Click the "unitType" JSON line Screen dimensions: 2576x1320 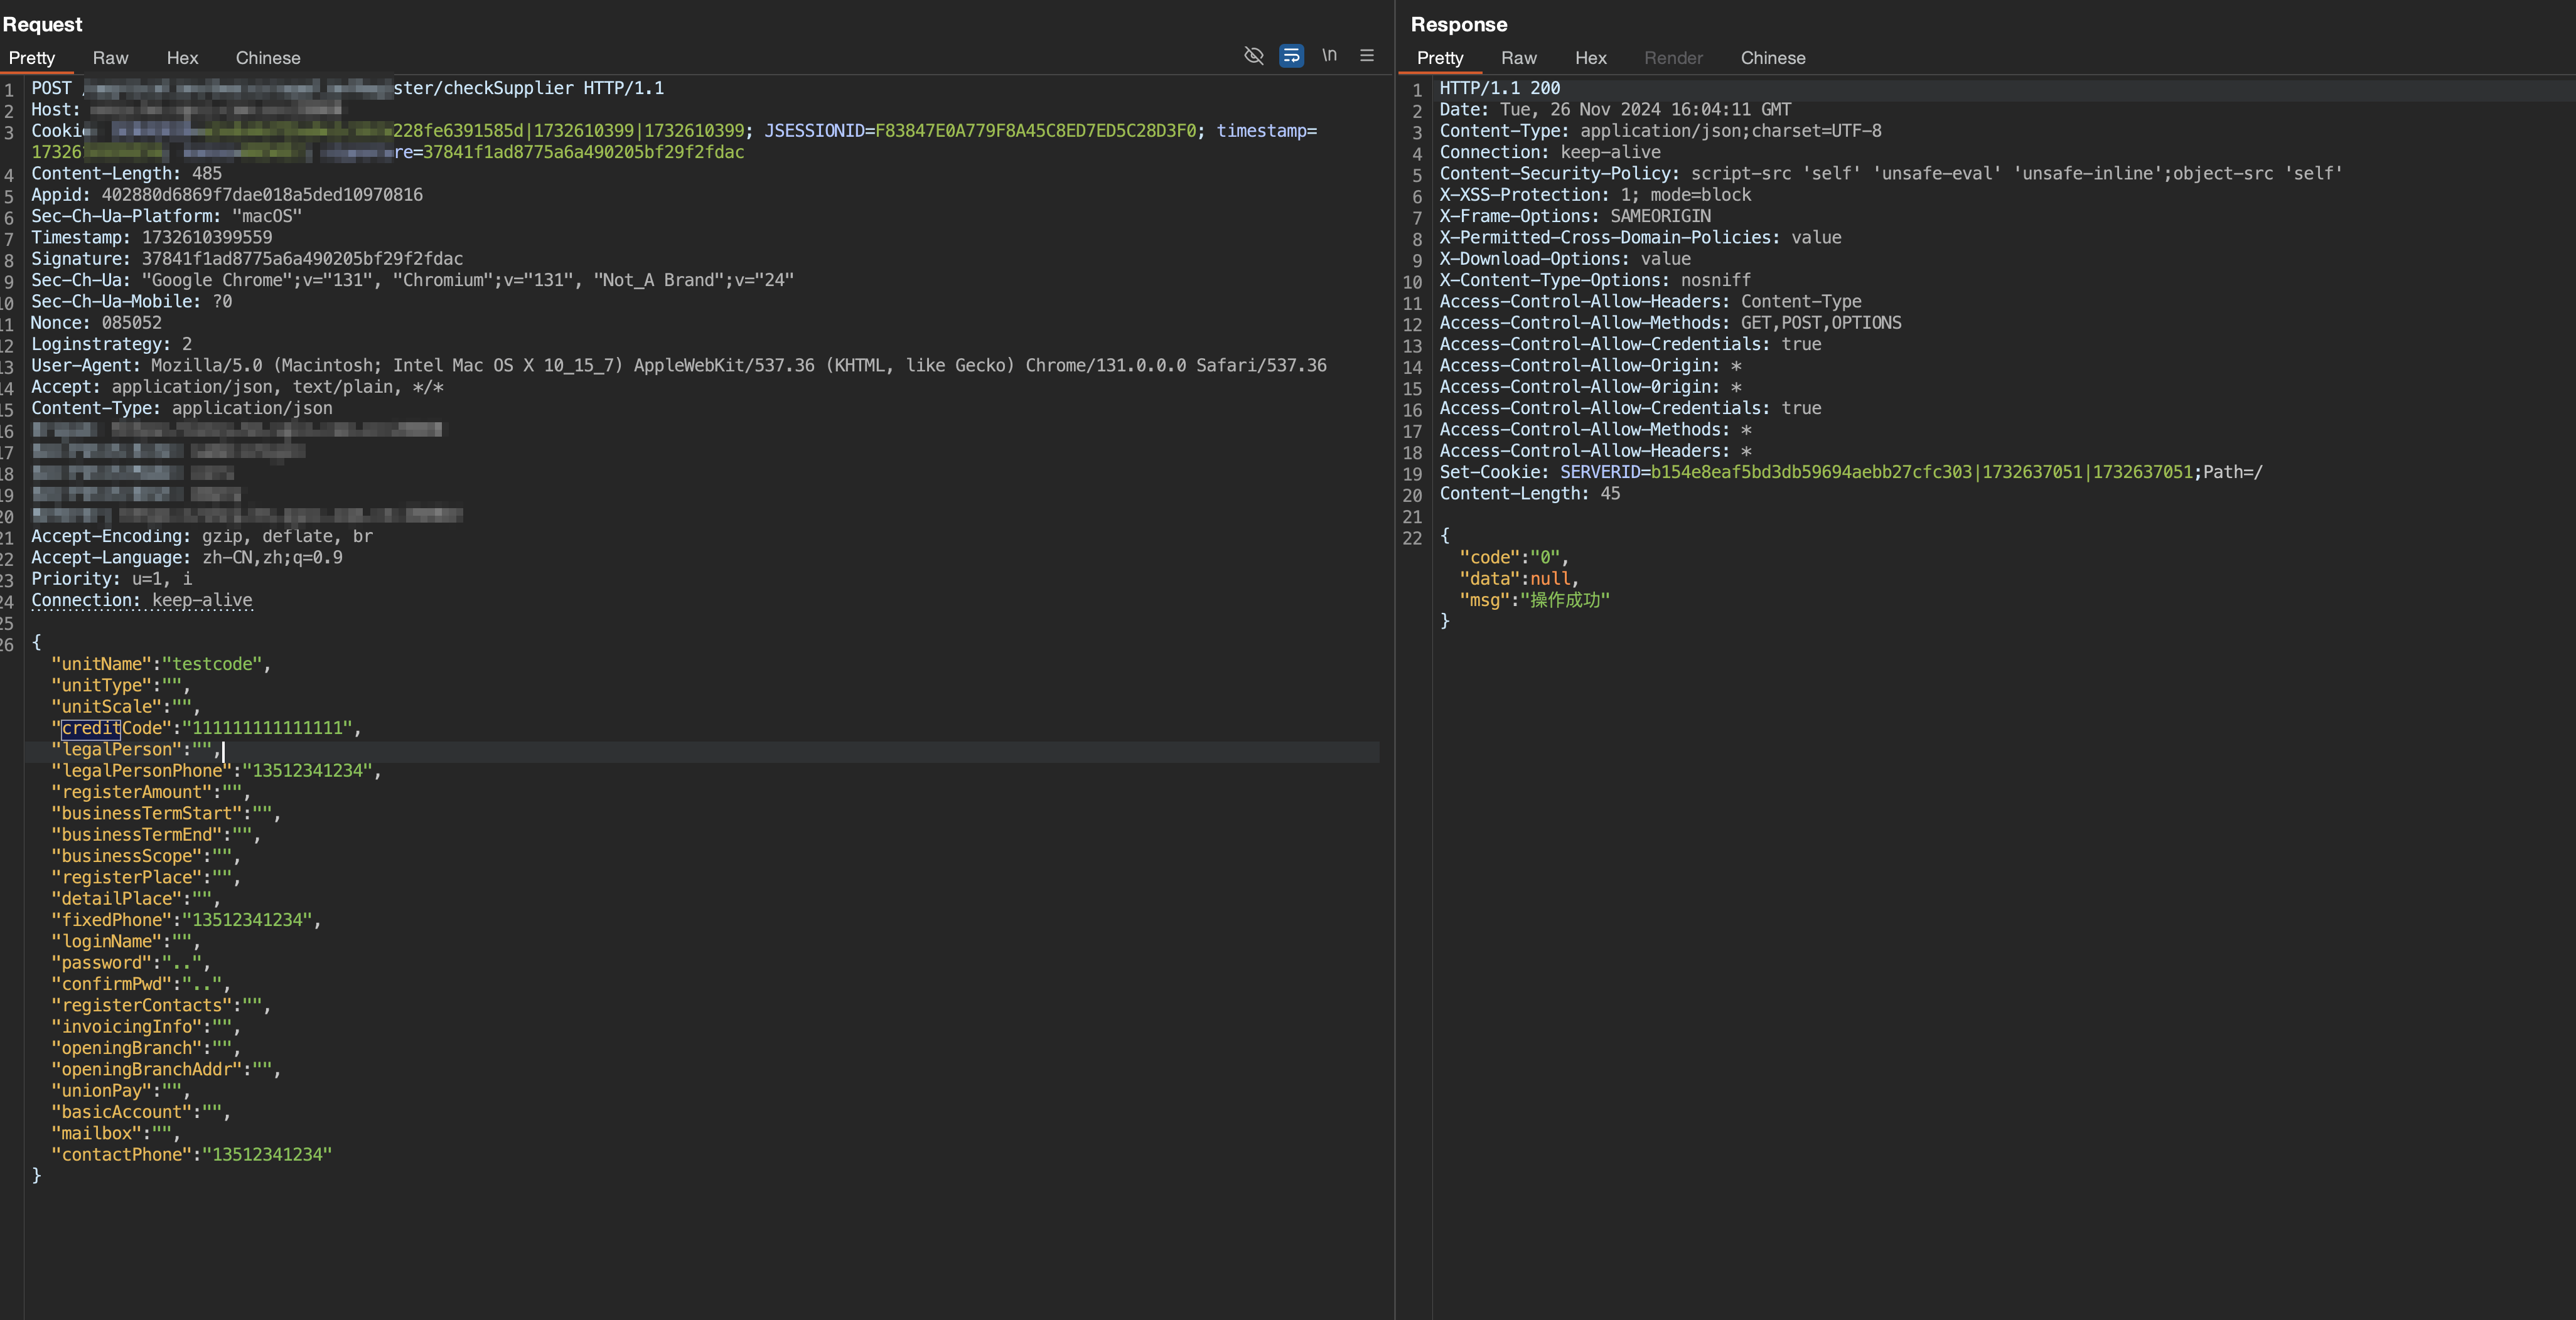point(121,686)
